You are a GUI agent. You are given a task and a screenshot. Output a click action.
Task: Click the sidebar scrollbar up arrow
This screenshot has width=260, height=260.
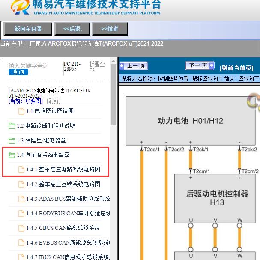coord(113,61)
